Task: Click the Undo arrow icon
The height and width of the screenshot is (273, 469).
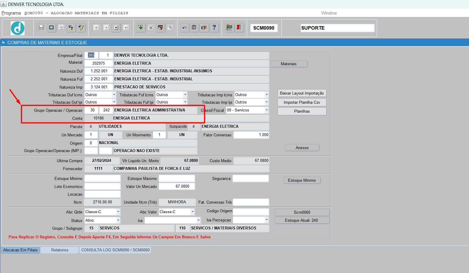Action: (x=185, y=28)
